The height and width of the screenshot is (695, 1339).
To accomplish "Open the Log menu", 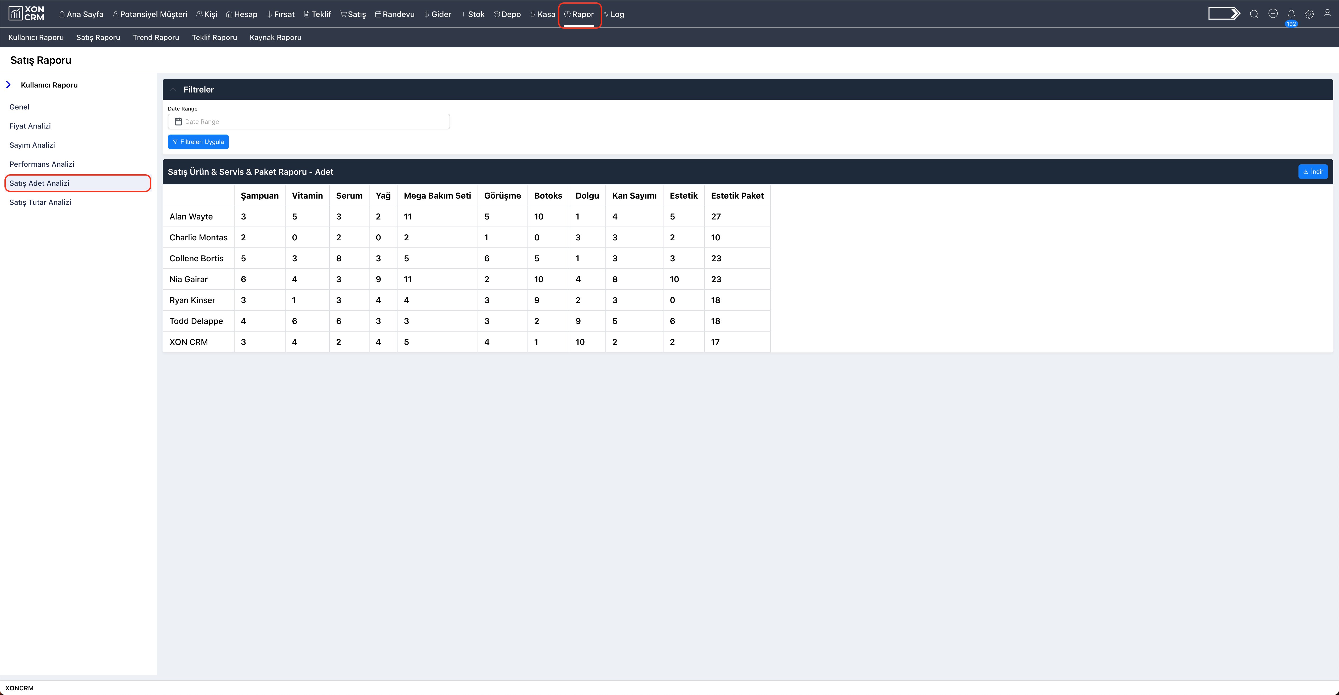I will pos(613,14).
